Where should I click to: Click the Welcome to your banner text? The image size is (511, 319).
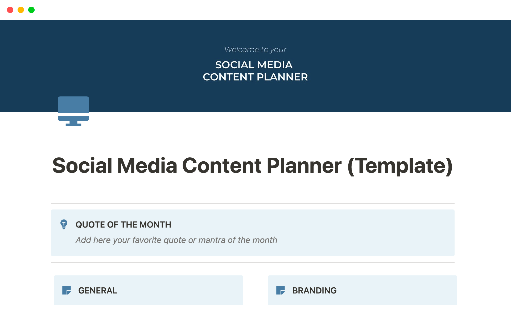[255, 49]
